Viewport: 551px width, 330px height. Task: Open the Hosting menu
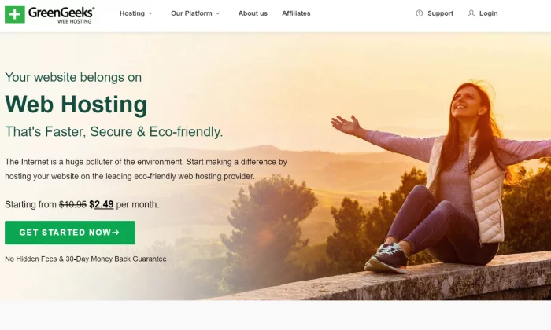[136, 13]
